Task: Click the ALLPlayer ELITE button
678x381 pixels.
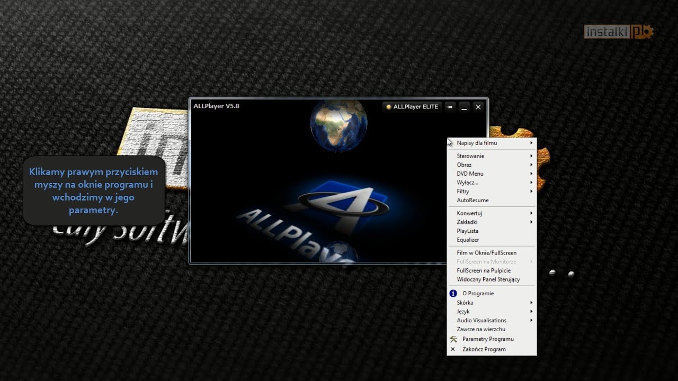Action: point(412,107)
